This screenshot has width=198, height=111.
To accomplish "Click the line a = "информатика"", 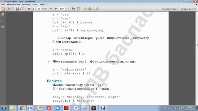I will tap(69, 69).
